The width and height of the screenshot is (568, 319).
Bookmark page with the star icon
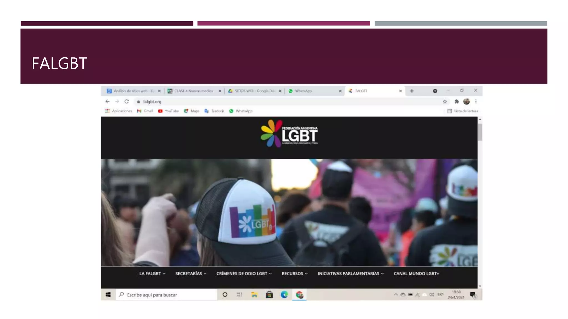[445, 102]
